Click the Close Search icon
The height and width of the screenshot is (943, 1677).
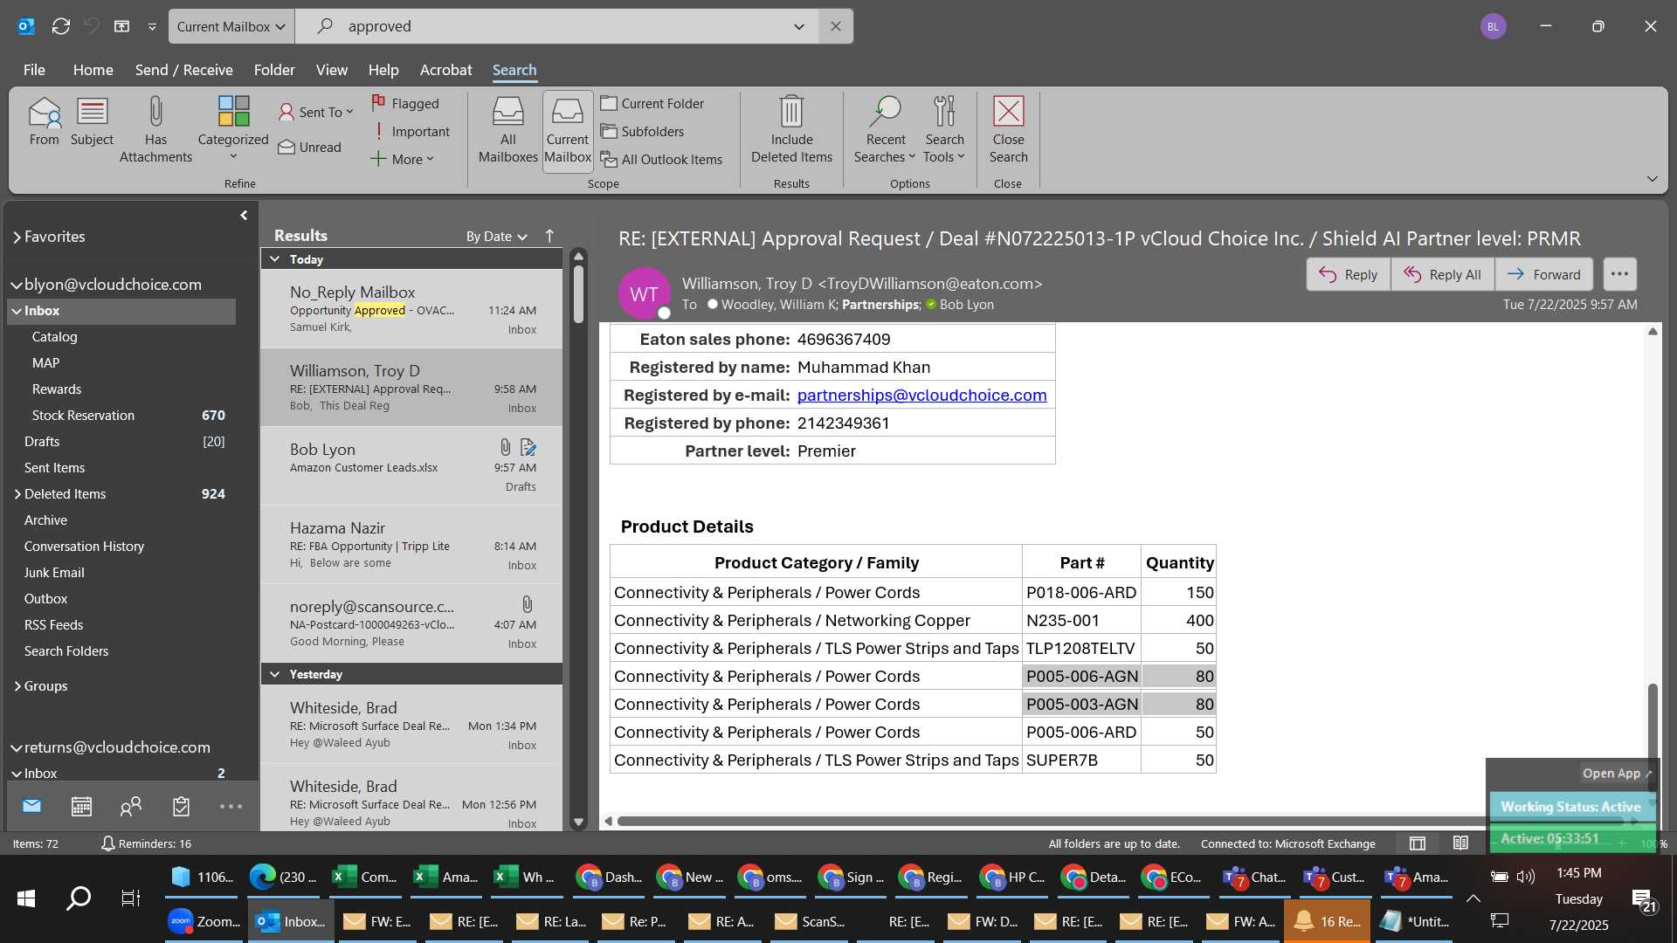coord(1008,129)
